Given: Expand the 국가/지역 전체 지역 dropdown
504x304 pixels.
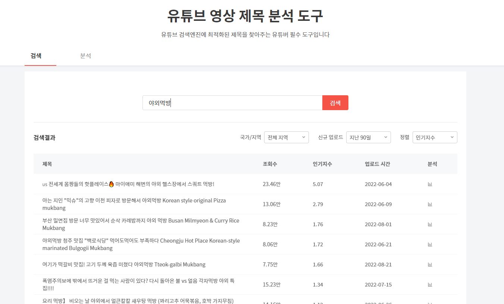Looking at the screenshot, I should 286,137.
